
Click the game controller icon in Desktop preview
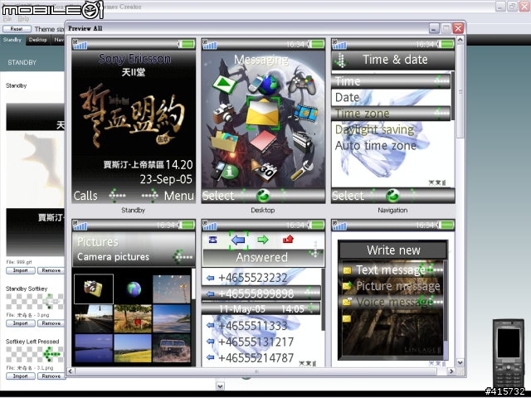coord(302,85)
